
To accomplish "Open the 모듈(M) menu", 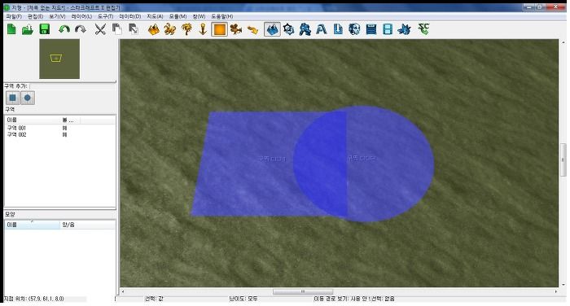I will pyautogui.click(x=178, y=16).
